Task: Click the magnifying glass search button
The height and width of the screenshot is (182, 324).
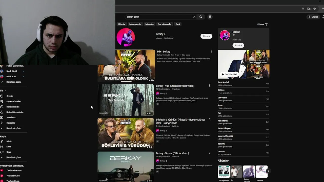Action: [x=201, y=17]
